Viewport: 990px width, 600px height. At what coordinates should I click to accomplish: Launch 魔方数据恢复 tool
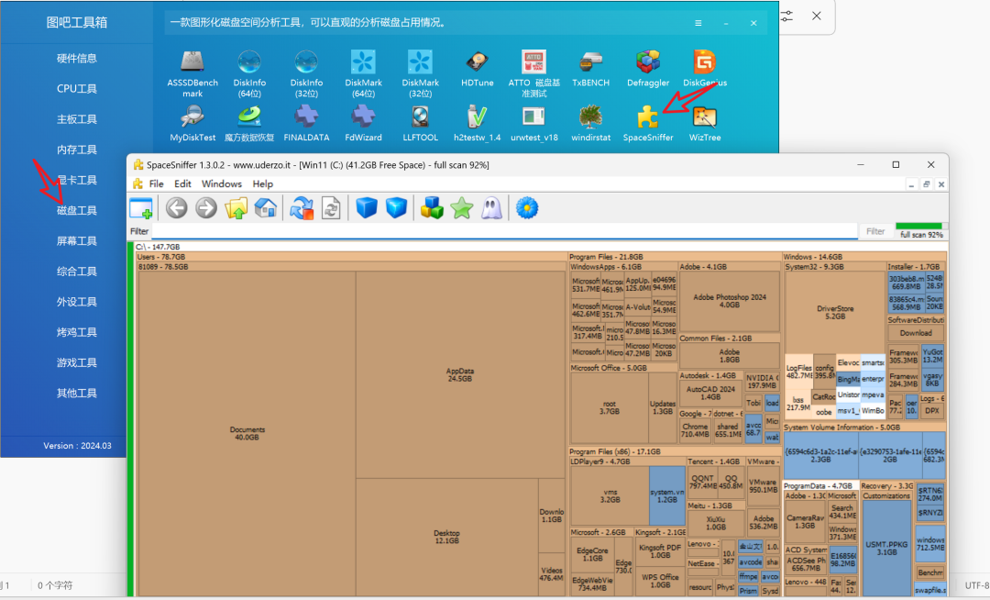pos(249,123)
